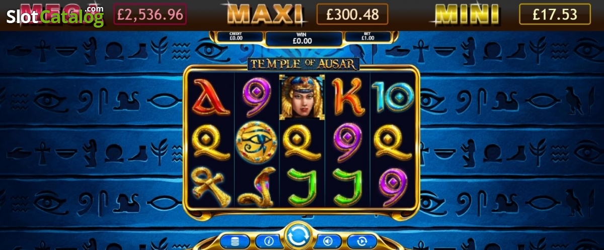604x250 pixels.
Task: Spin the reels with the center button
Action: click(x=301, y=236)
